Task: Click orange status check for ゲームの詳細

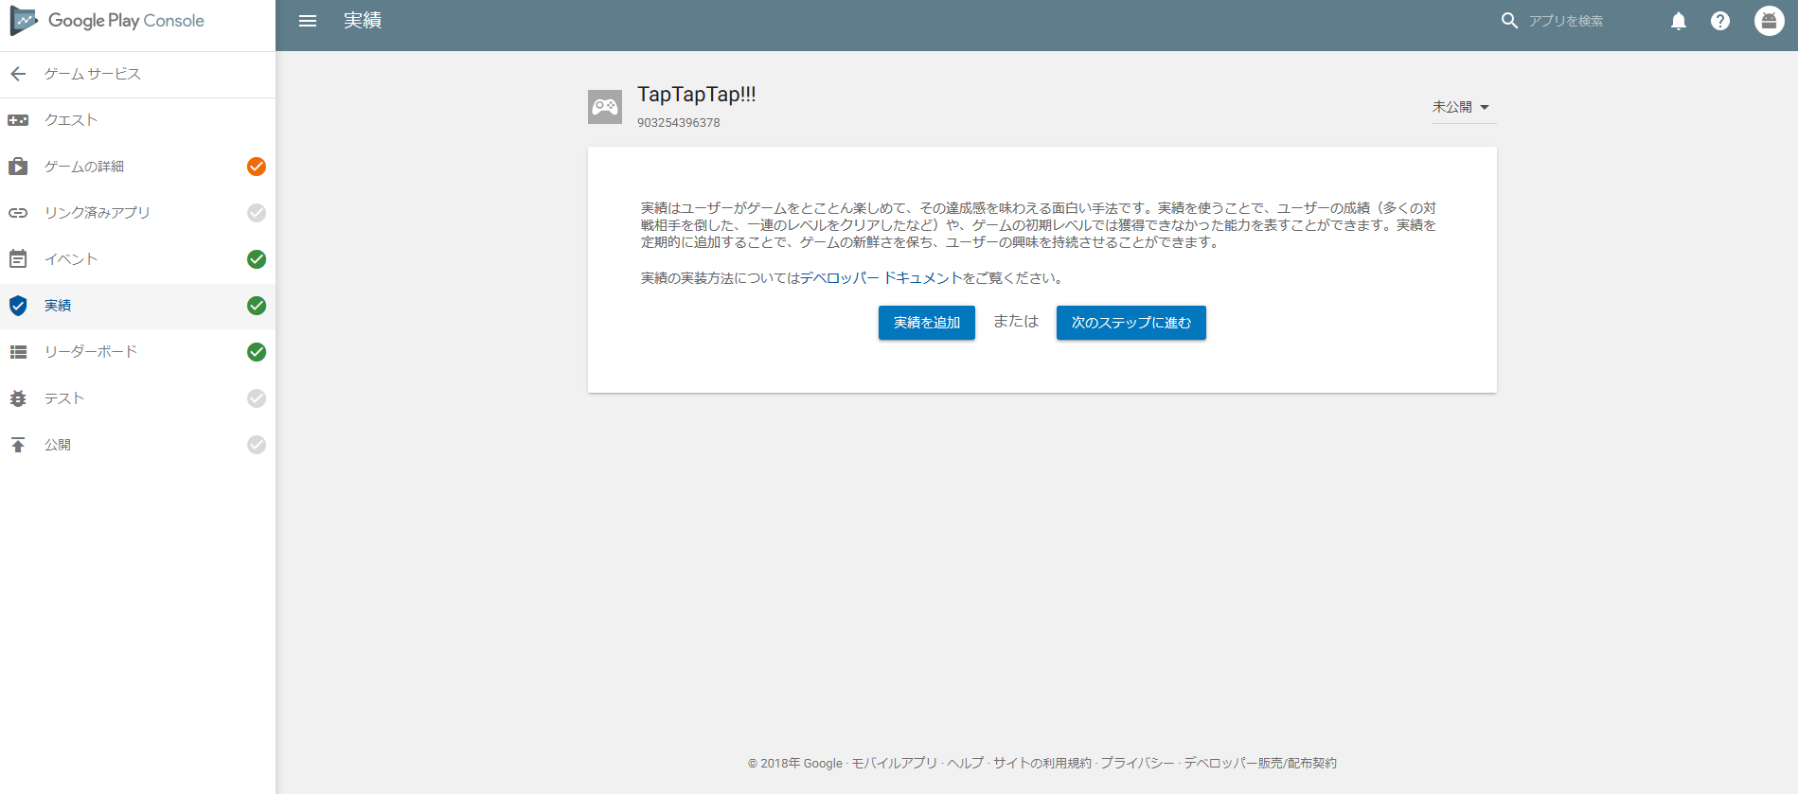Action: [x=257, y=167]
